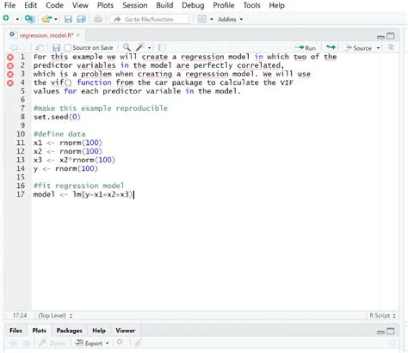This screenshot has width=408, height=353.
Task: Click the back navigation arrow in editor toolbar
Action: (14, 48)
